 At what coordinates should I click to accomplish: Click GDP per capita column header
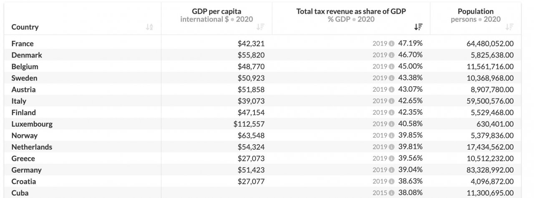tap(216, 11)
